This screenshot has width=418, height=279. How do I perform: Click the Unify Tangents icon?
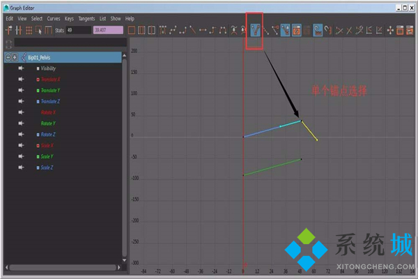[x=266, y=30]
